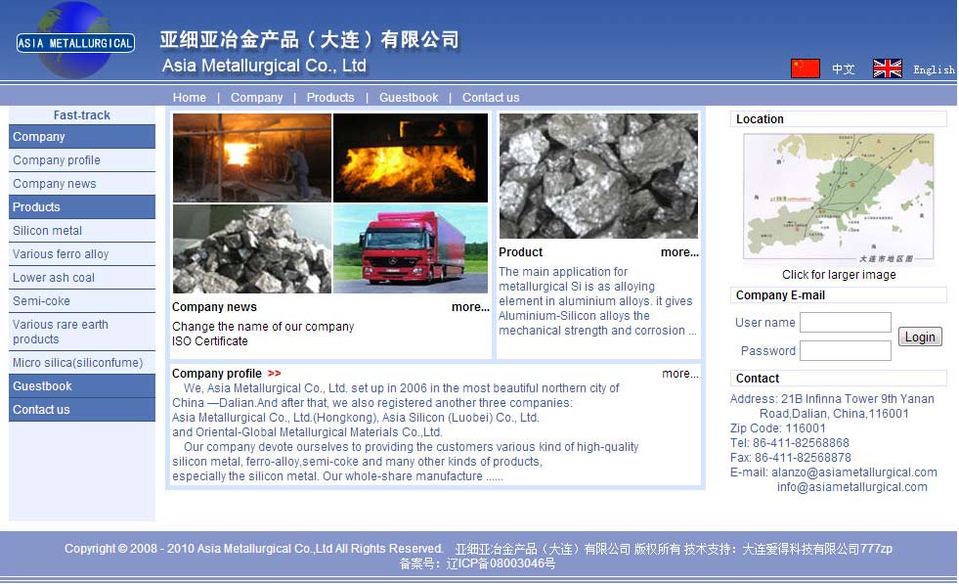Open Silicon metal in the sidebar
Image resolution: width=959 pixels, height=584 pixels.
[48, 231]
